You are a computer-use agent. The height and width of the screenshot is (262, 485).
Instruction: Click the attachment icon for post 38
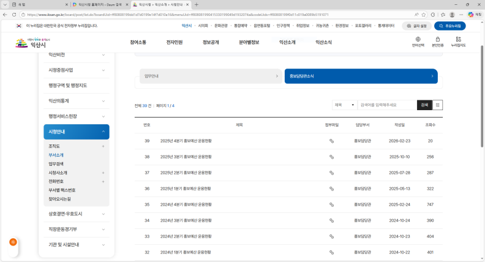tap(331, 157)
